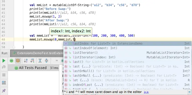Expand all test results
Viewport: 192px width, 95px height.
pyautogui.click(x=40, y=61)
